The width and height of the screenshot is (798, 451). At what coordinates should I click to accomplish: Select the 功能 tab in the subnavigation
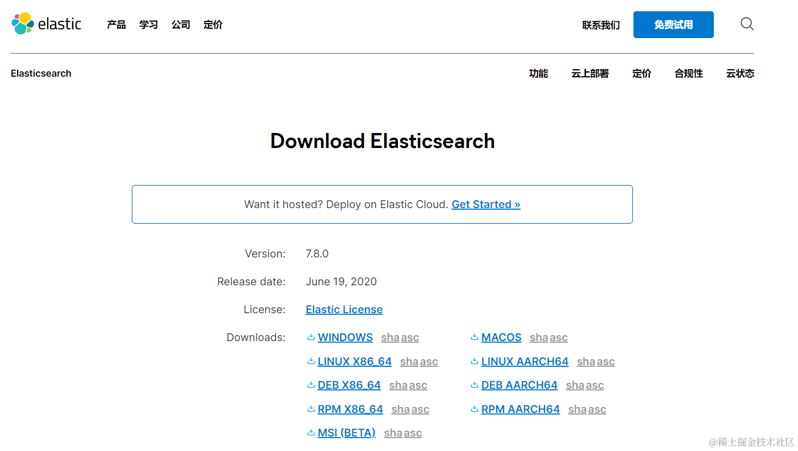pyautogui.click(x=538, y=73)
